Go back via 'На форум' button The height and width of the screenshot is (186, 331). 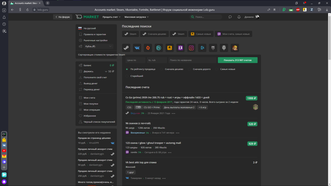tap(62, 17)
